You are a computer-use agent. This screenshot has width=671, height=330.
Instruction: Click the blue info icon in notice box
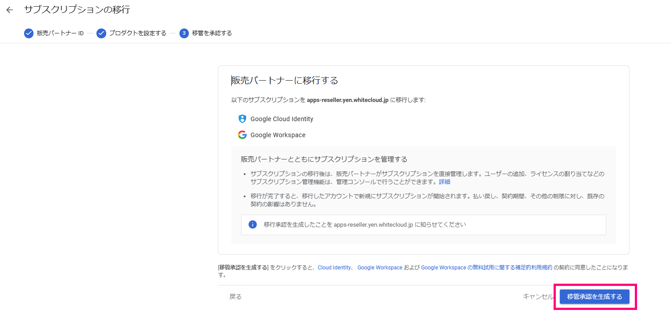pos(253,224)
